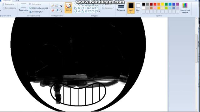Click Изменить размер resize button

[x=39, y=8]
